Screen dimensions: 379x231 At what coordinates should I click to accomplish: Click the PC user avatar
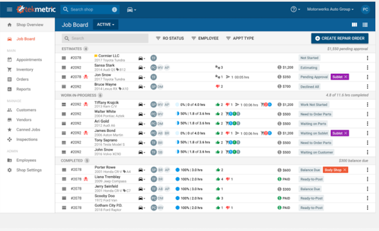[x=365, y=9]
